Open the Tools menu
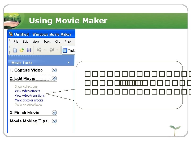 (47, 42)
